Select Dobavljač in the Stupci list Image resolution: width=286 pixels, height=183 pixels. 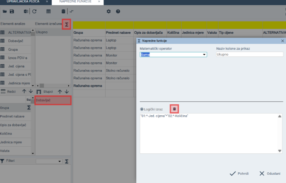click(x=53, y=100)
